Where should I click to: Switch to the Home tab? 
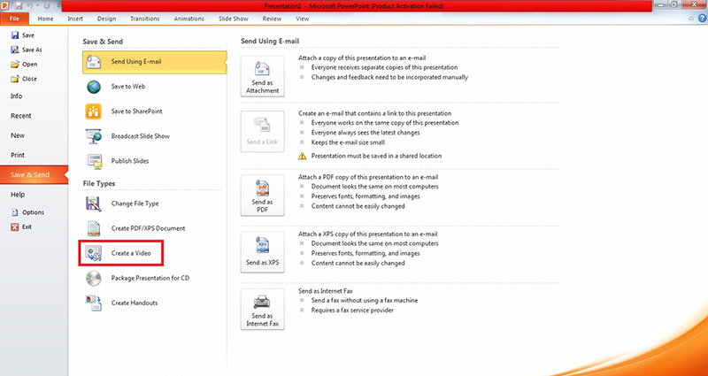[45, 19]
